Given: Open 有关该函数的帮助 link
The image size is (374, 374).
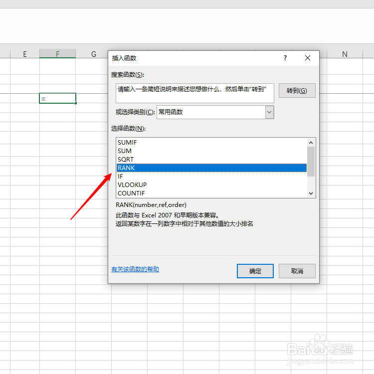Looking at the screenshot, I should coord(135,269).
